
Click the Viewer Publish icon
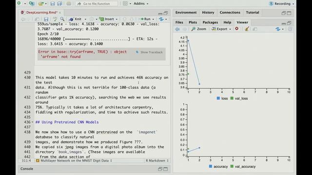point(278,29)
